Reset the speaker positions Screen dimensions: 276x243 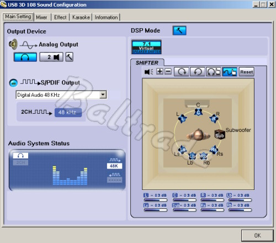coord(247,72)
